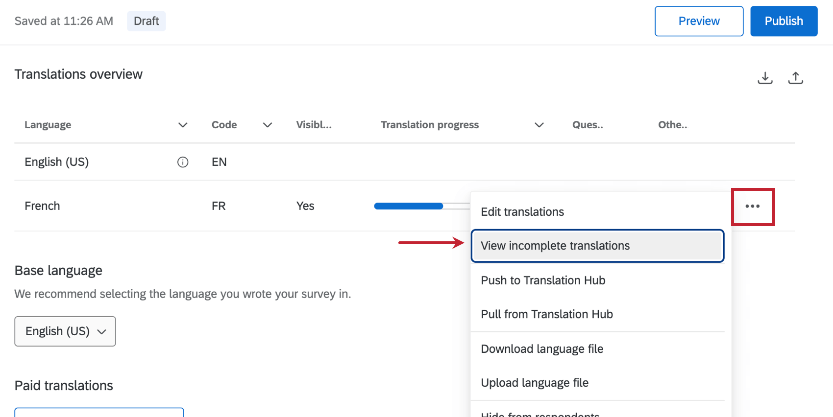This screenshot has width=833, height=417.
Task: Open the English (US) base language dropdown
Action: click(x=65, y=331)
